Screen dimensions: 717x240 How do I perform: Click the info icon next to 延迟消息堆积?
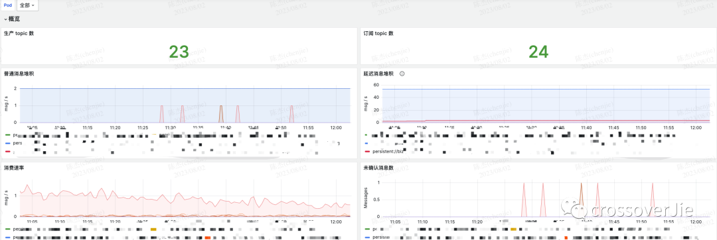(402, 74)
